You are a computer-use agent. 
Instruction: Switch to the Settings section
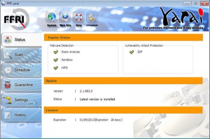point(21,100)
